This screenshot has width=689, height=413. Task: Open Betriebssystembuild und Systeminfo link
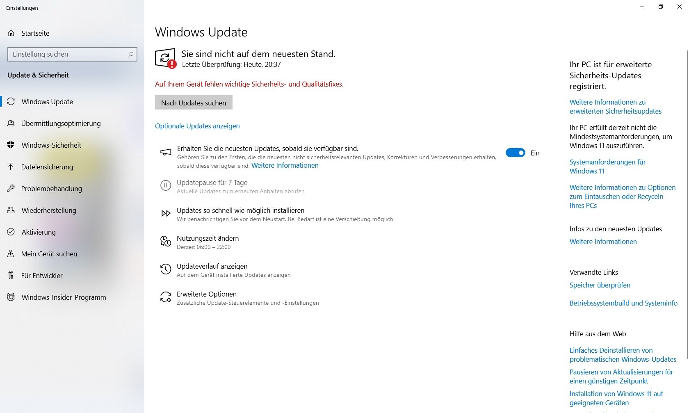(623, 303)
